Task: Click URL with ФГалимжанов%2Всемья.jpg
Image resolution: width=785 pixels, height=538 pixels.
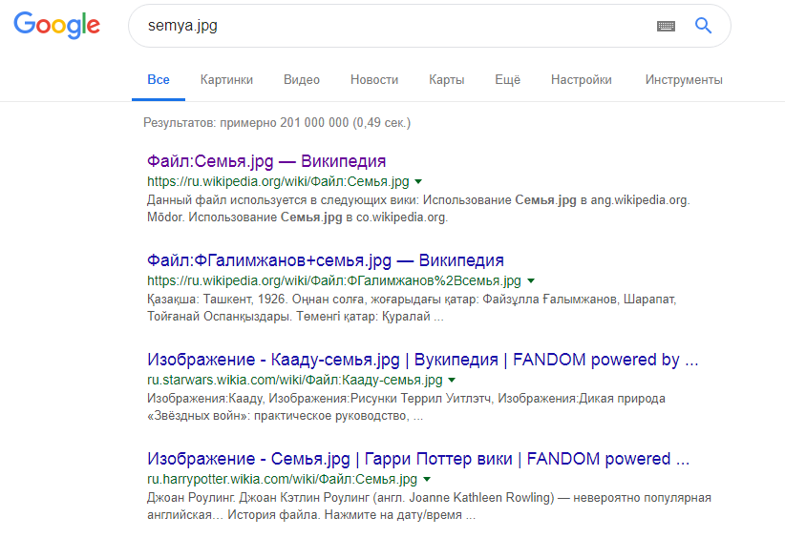Action: pos(334,281)
